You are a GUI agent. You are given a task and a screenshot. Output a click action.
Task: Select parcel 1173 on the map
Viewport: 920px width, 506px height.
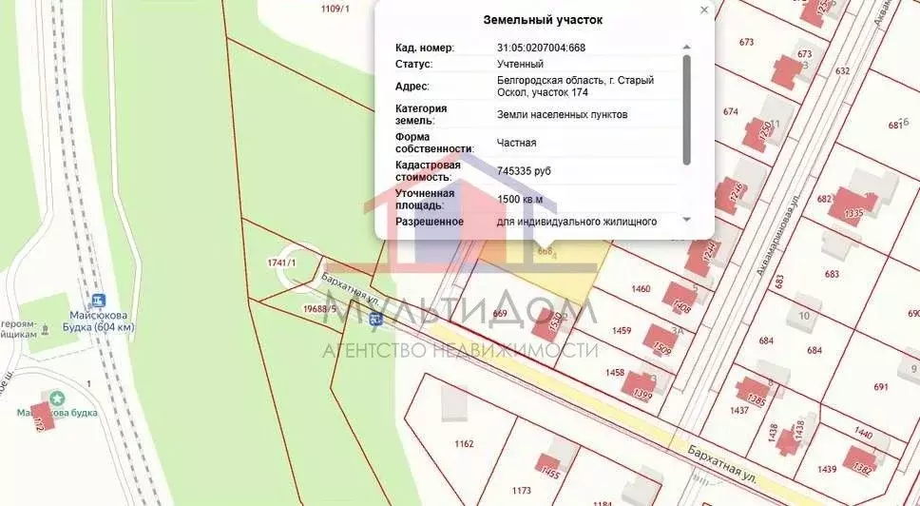[521, 490]
